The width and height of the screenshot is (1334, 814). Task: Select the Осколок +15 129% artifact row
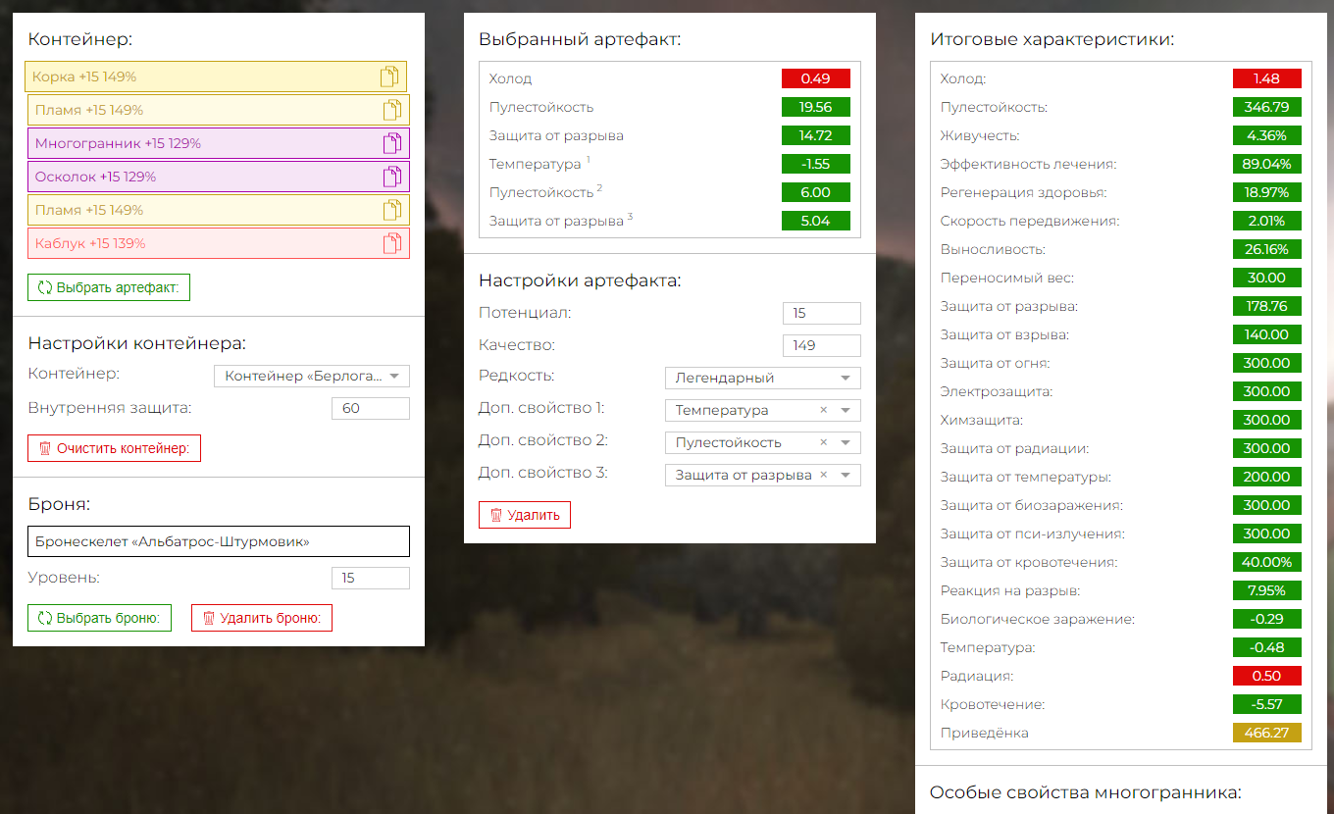pos(219,177)
